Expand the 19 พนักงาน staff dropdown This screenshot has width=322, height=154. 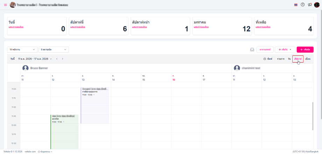click(22, 50)
